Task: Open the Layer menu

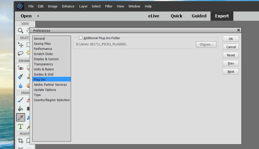Action: (x=83, y=6)
